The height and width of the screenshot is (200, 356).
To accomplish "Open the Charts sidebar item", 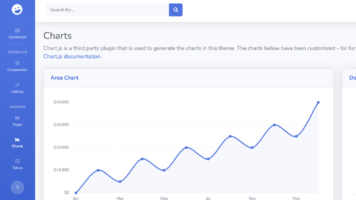I will (17, 143).
